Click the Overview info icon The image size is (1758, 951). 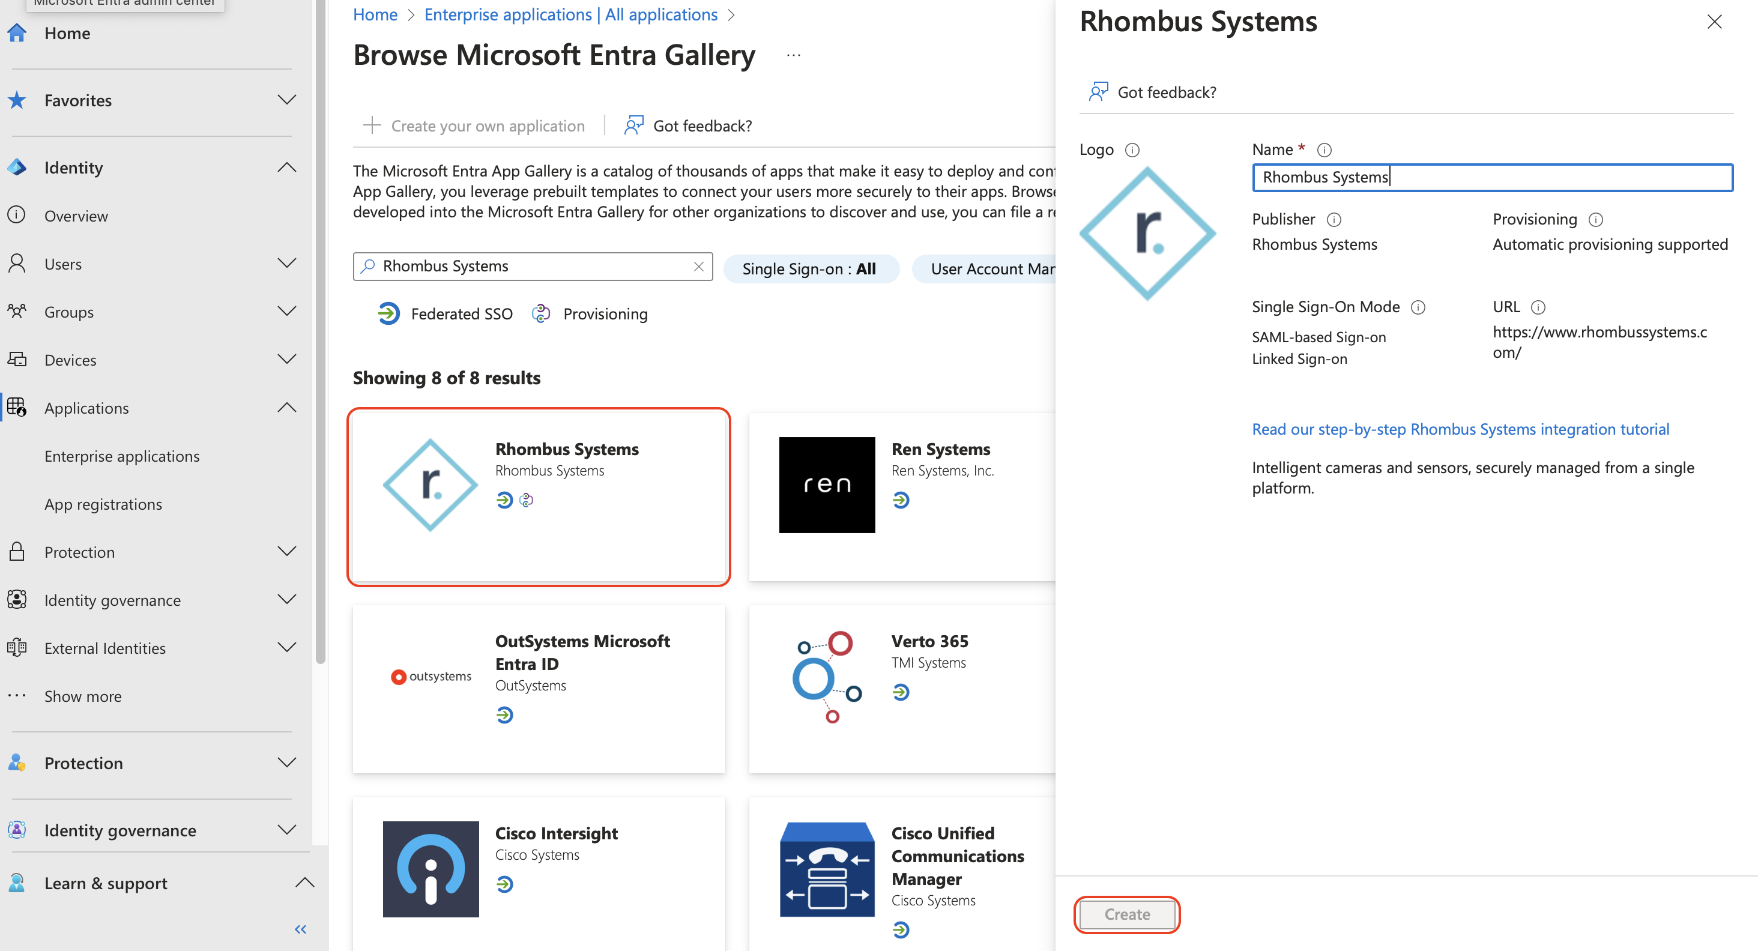pyautogui.click(x=17, y=216)
